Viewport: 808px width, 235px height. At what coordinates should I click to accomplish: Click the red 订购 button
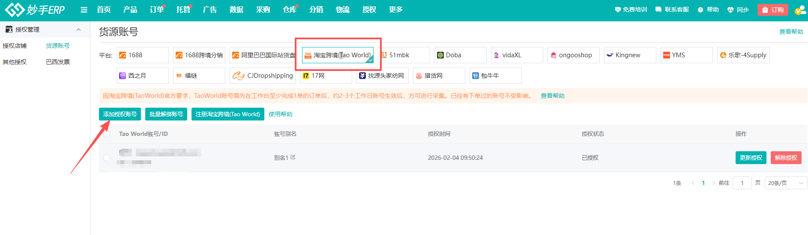click(773, 10)
